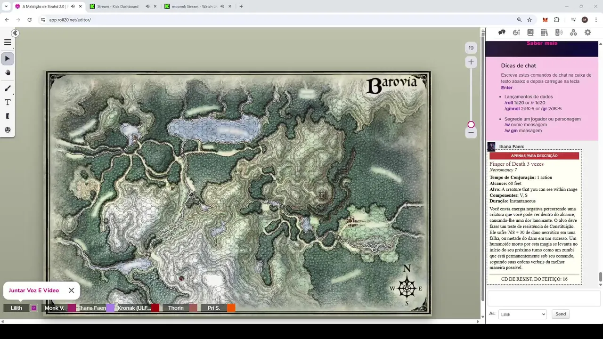Close the Juntar Voz E Vídeo popup
This screenshot has width=603, height=339.
tap(71, 291)
